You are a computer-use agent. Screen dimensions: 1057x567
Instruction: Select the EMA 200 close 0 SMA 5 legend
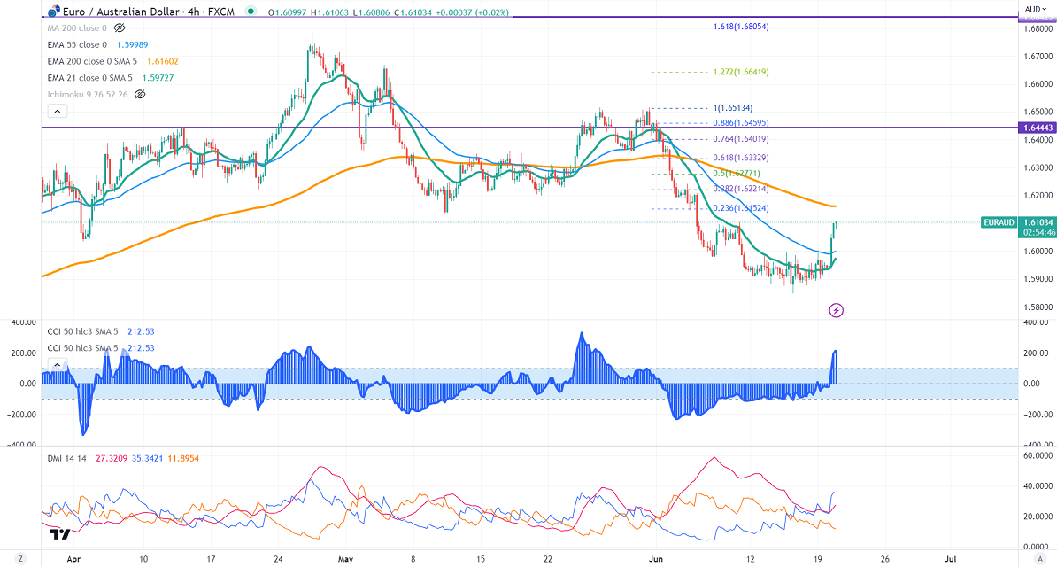coord(92,61)
